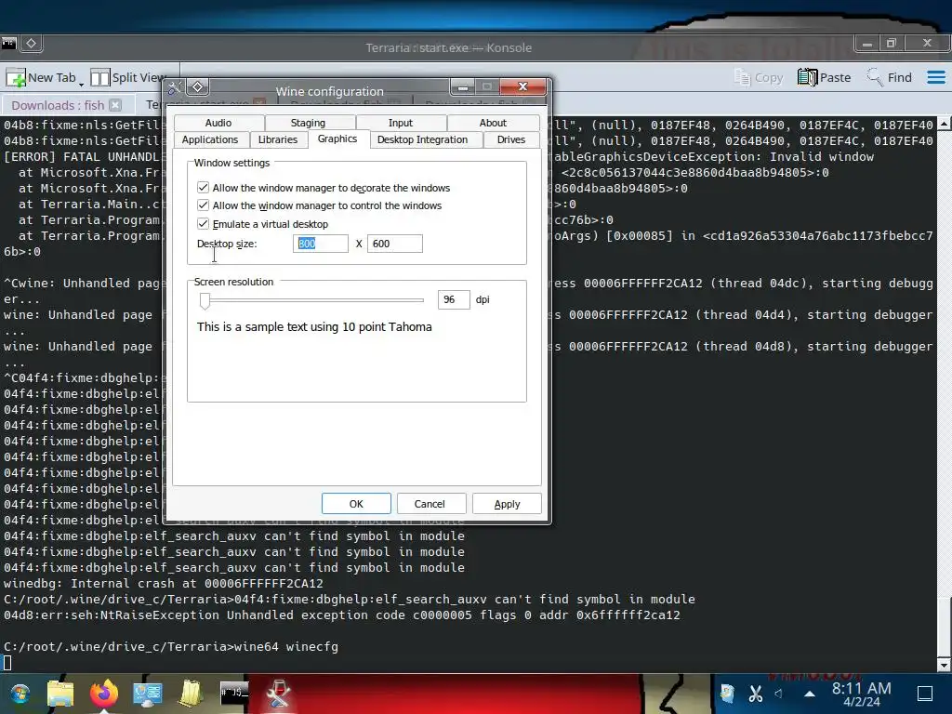Close the Wine configuration dialog
The image size is (952, 714).
tap(522, 86)
